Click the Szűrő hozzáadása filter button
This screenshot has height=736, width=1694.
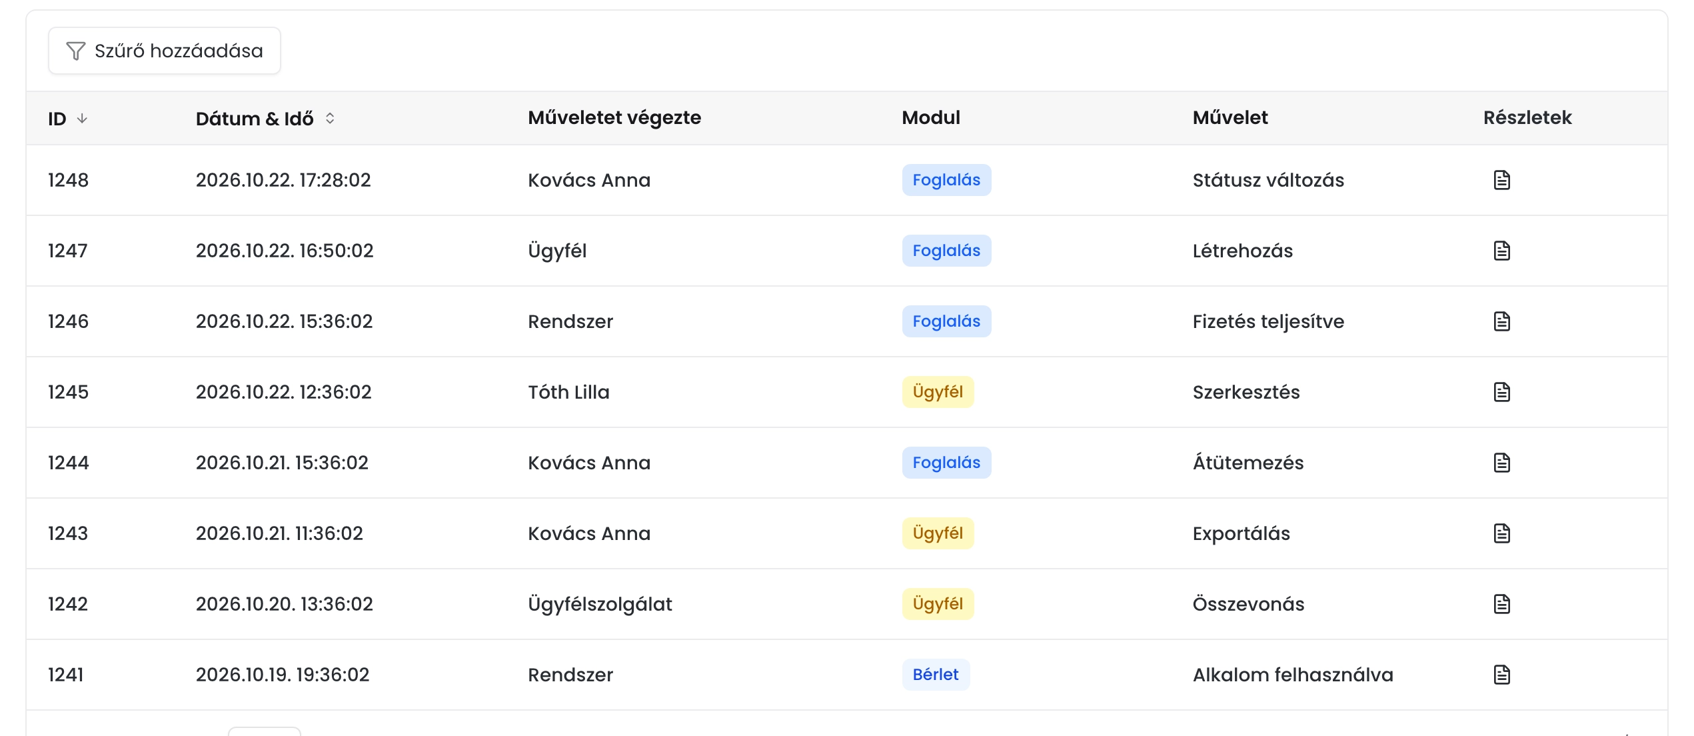pyautogui.click(x=165, y=51)
